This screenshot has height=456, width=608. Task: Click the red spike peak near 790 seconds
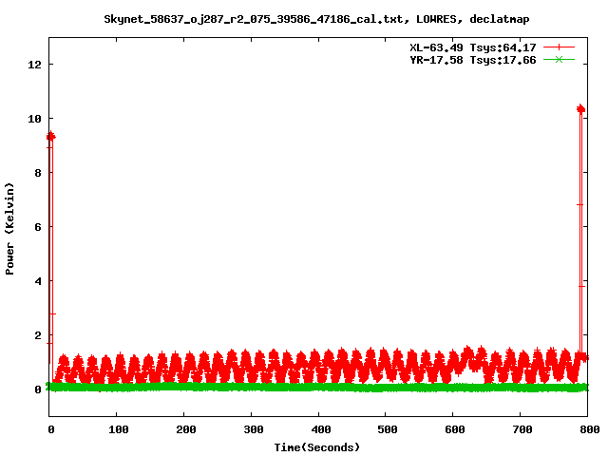point(580,109)
